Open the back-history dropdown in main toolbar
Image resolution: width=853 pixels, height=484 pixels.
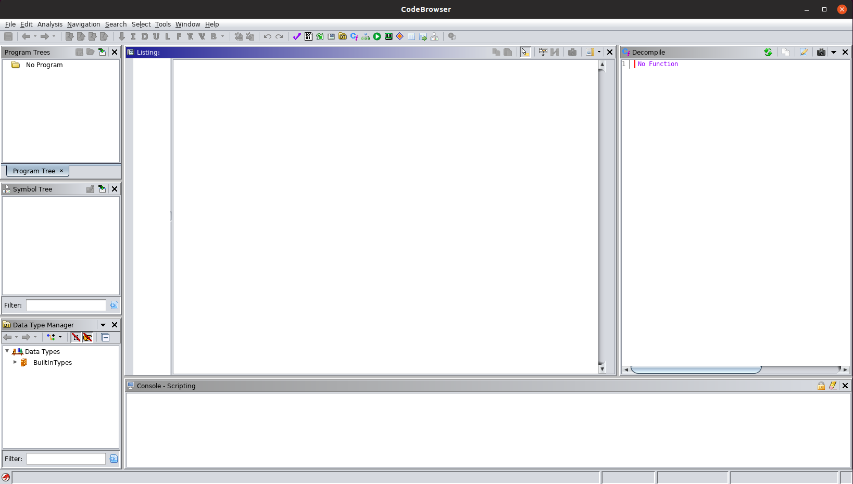click(35, 36)
